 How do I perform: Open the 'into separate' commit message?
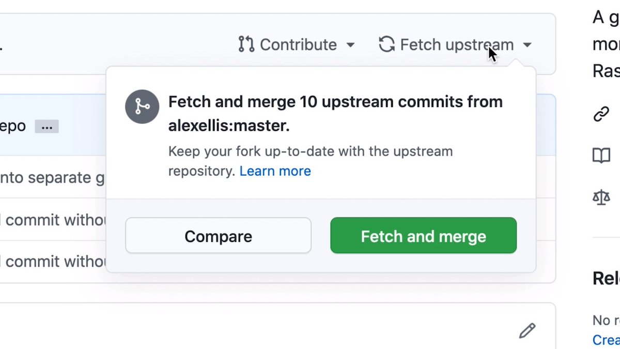pyautogui.click(x=52, y=177)
